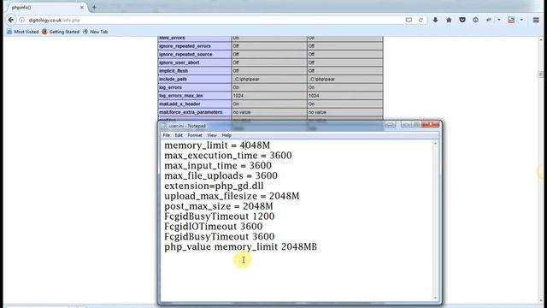Click the max_file_uploads = 3600 line
The width and height of the screenshot is (547, 308).
tap(221, 175)
